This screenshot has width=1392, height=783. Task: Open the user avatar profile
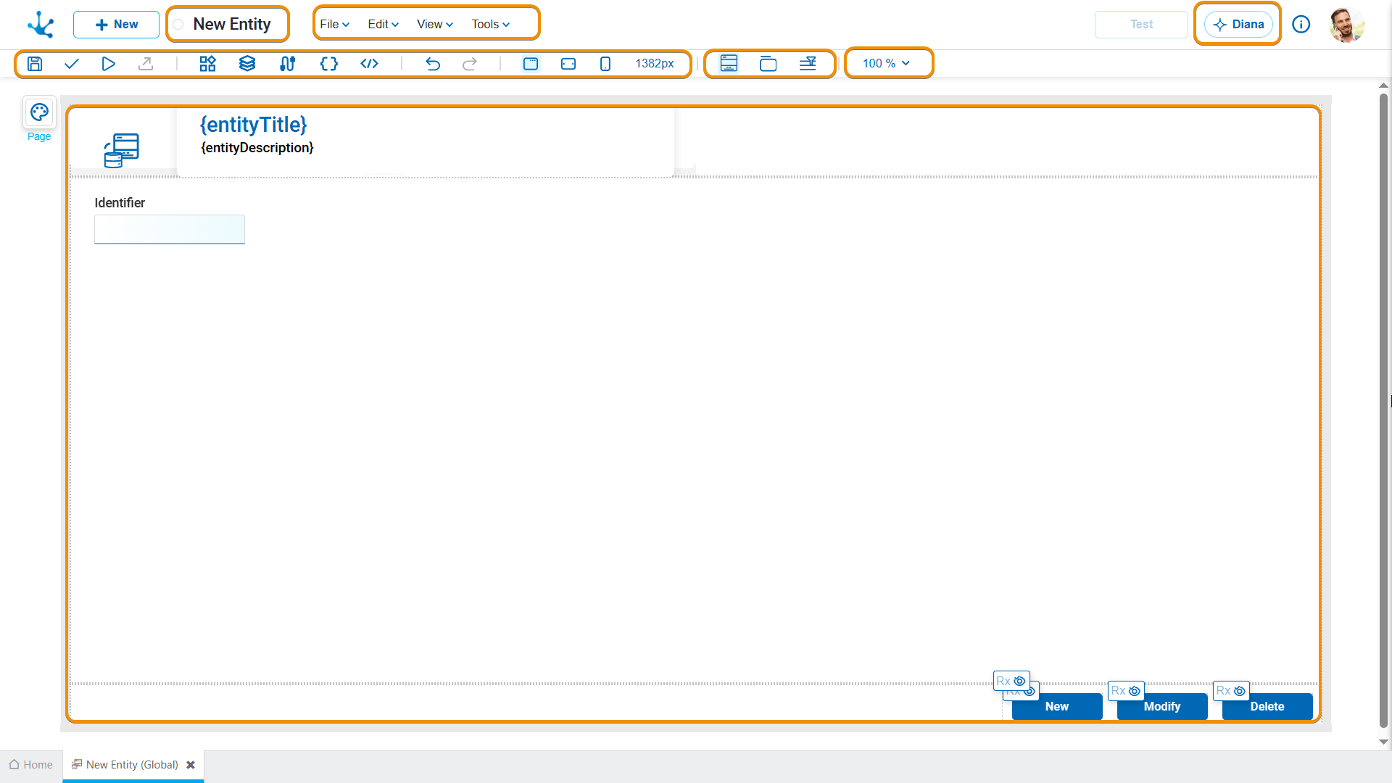tap(1347, 25)
